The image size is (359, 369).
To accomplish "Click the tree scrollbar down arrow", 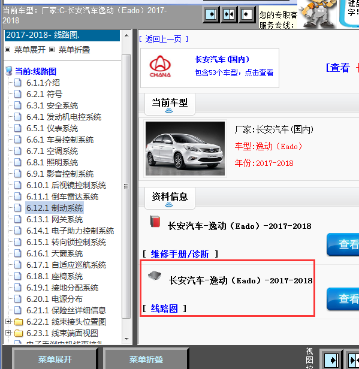I will [126, 339].
